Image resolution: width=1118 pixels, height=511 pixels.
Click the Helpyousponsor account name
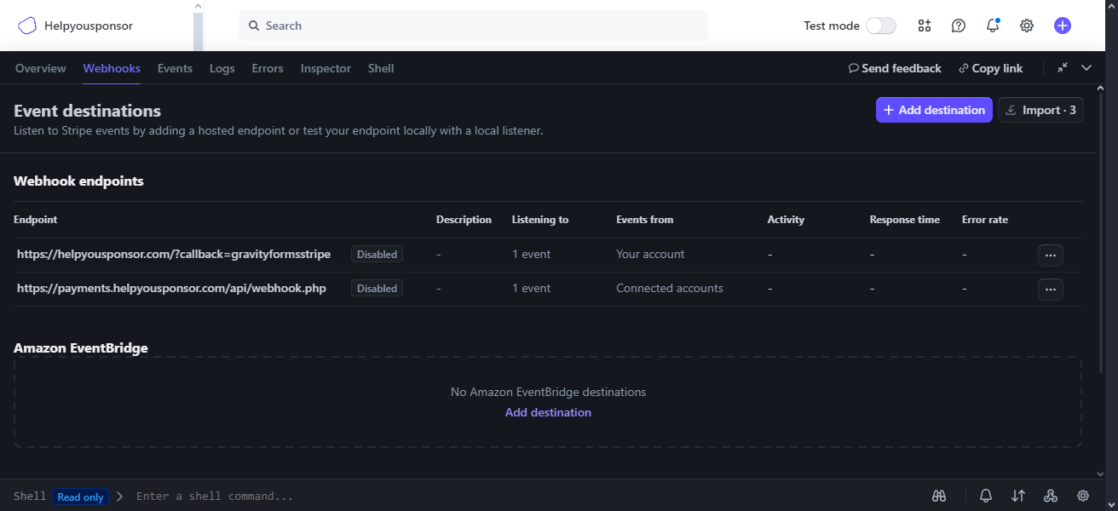tap(89, 26)
